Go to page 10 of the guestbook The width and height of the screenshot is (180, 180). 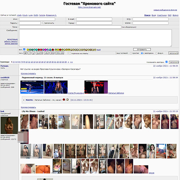[x=27, y=62]
